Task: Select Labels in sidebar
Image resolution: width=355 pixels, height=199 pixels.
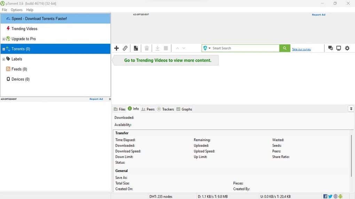Action: (x=55, y=59)
